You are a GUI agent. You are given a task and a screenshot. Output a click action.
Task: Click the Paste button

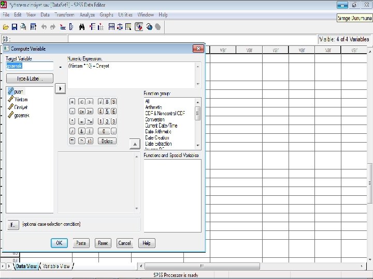click(x=81, y=243)
